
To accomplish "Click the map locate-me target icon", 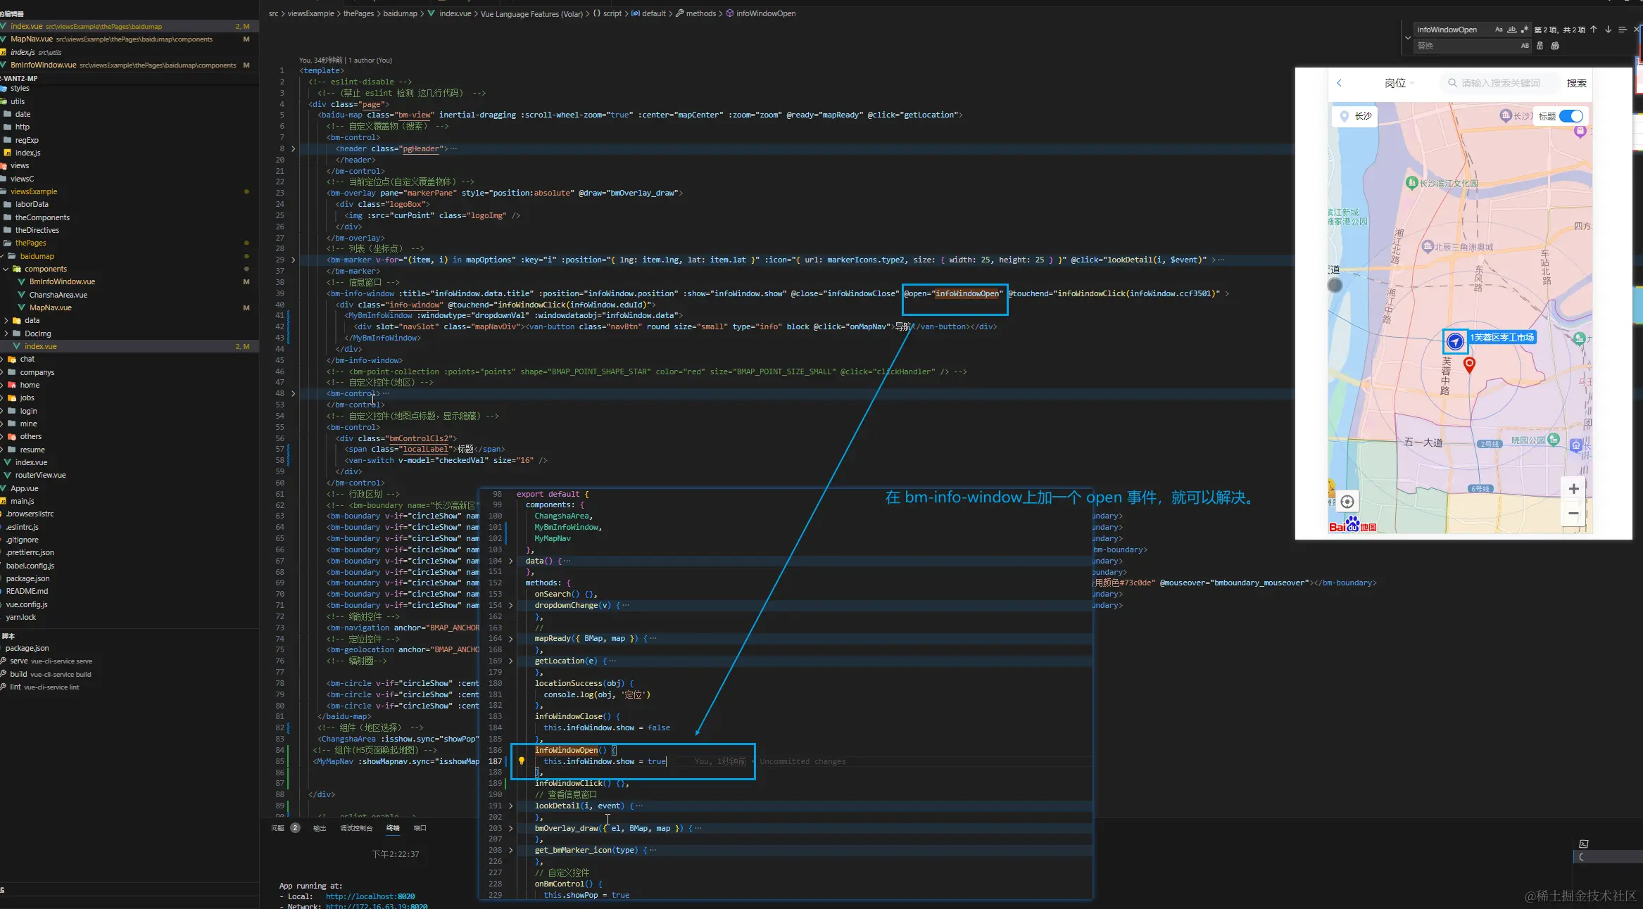I will (x=1347, y=502).
